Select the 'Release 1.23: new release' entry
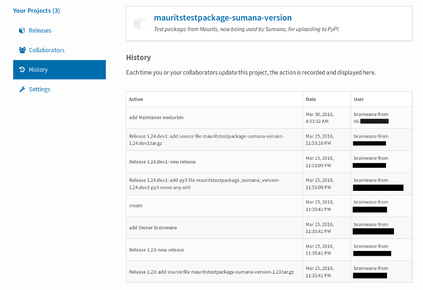Viewport: 423px width, 290px height. coord(157,250)
